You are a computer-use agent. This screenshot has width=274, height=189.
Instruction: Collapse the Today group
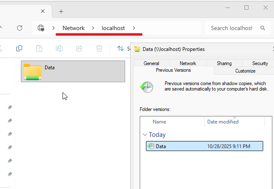(145, 135)
